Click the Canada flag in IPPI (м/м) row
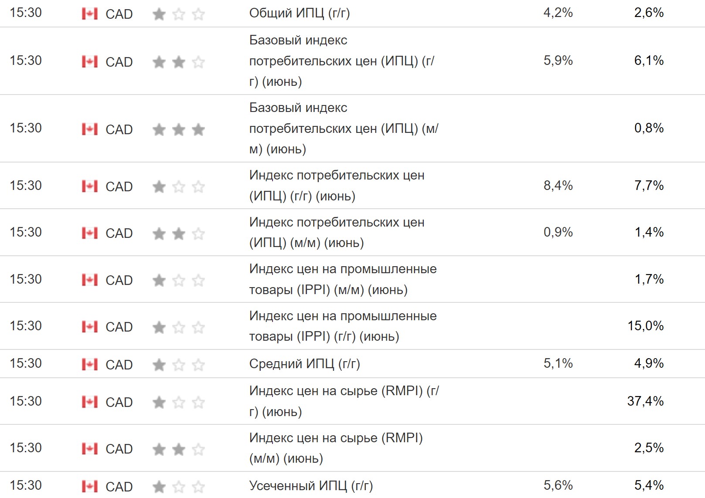Viewport: 705px width, 498px height. (x=90, y=280)
